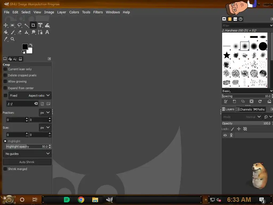Open selected brush as image
273x205 pixels.
pos(269,101)
